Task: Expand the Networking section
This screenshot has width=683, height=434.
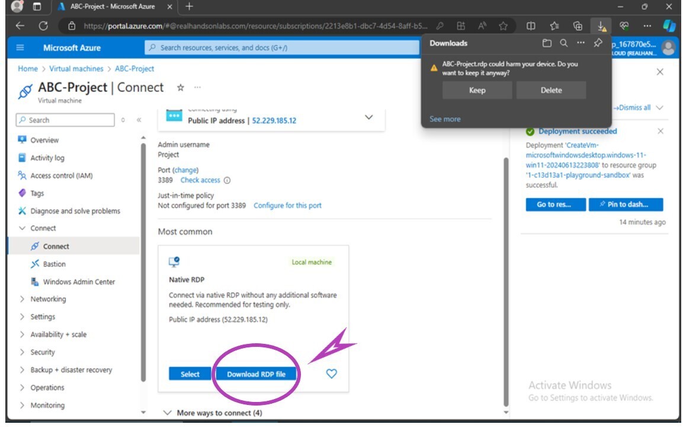Action: tap(22, 299)
